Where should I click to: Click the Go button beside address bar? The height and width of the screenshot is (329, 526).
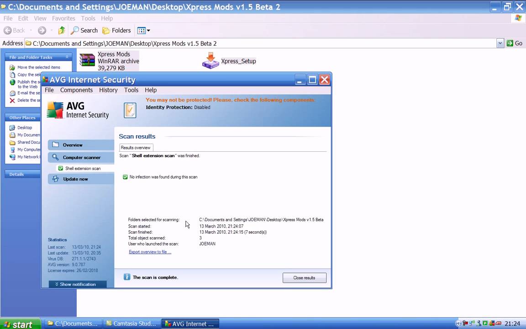coord(515,43)
